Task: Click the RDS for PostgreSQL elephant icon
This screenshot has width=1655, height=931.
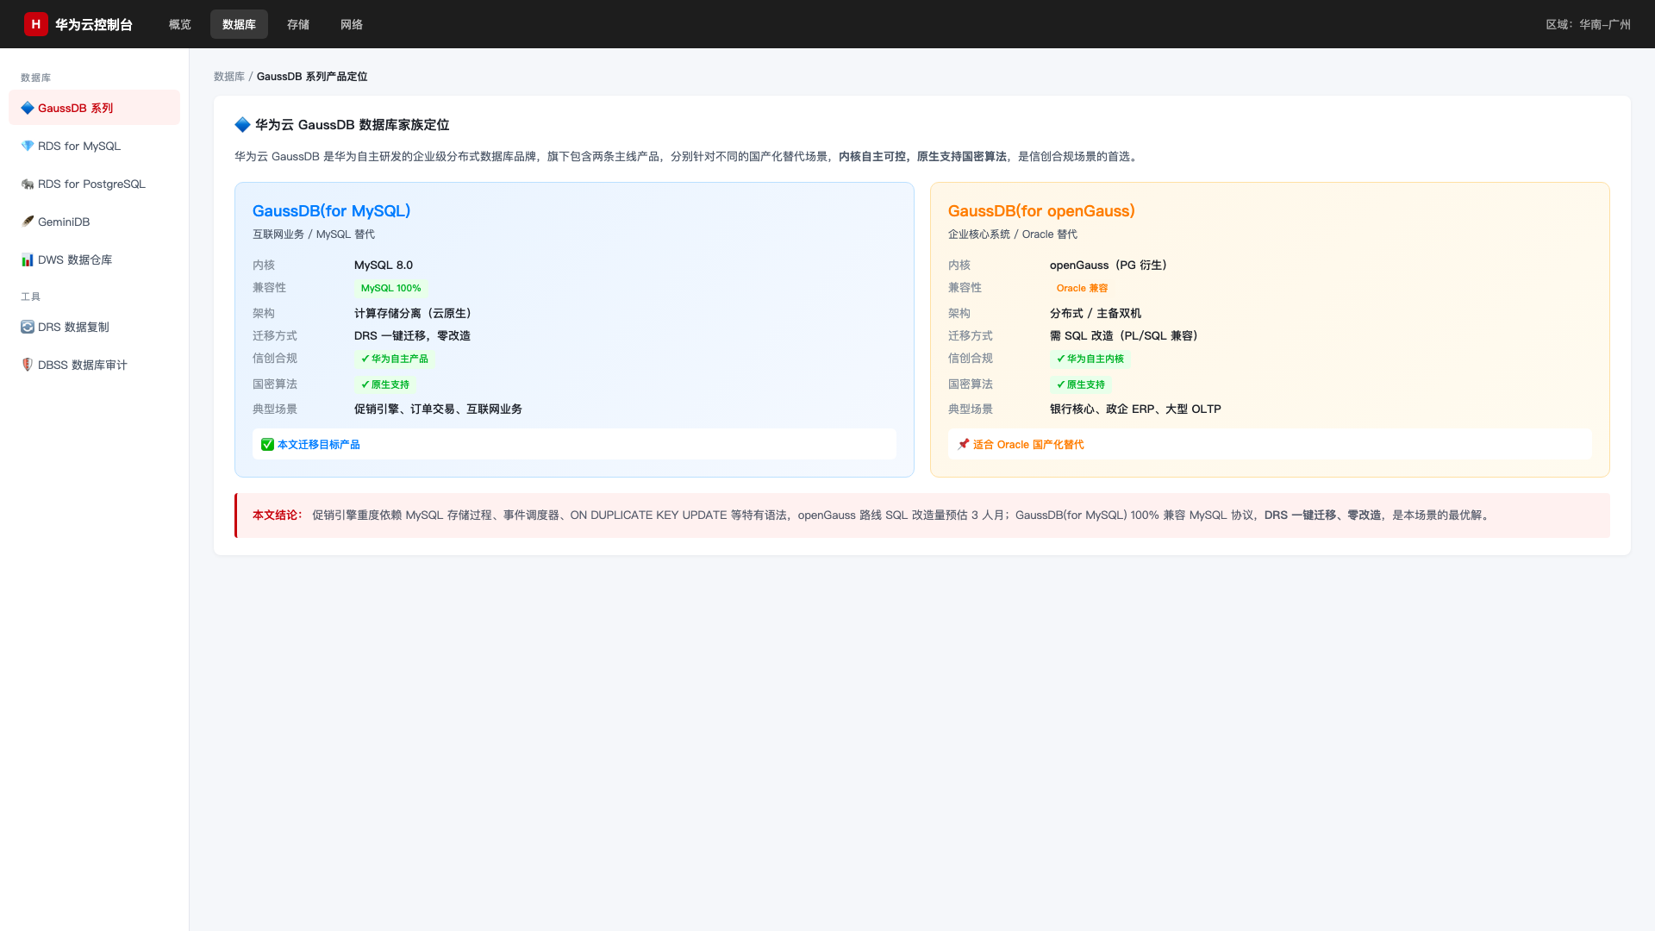Action: 28,184
